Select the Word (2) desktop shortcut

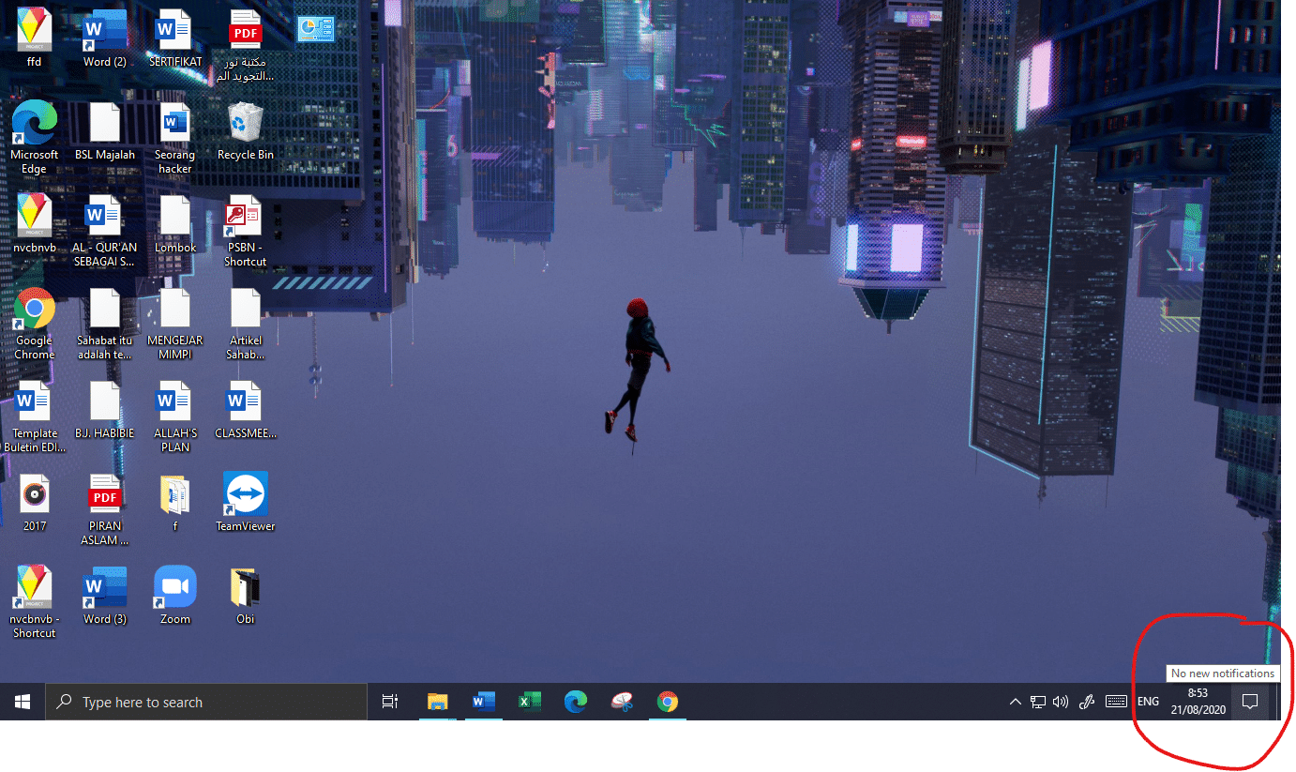coord(104,38)
